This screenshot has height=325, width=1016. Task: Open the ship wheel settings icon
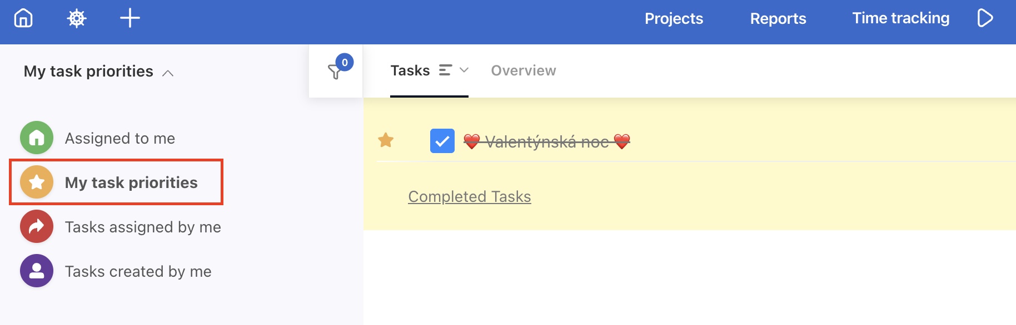tap(77, 18)
